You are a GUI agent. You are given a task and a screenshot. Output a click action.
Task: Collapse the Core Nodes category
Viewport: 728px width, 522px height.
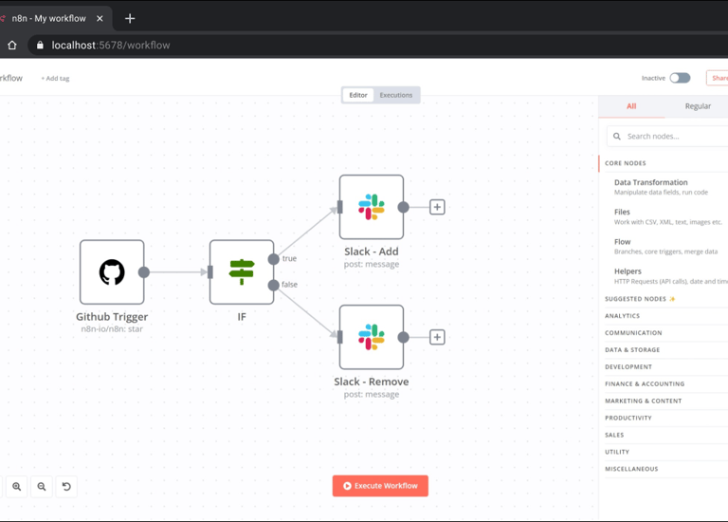[x=664, y=163]
